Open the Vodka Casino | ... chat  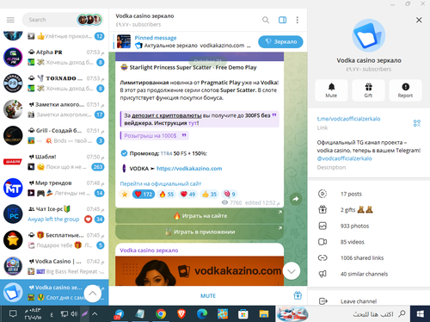54,266
